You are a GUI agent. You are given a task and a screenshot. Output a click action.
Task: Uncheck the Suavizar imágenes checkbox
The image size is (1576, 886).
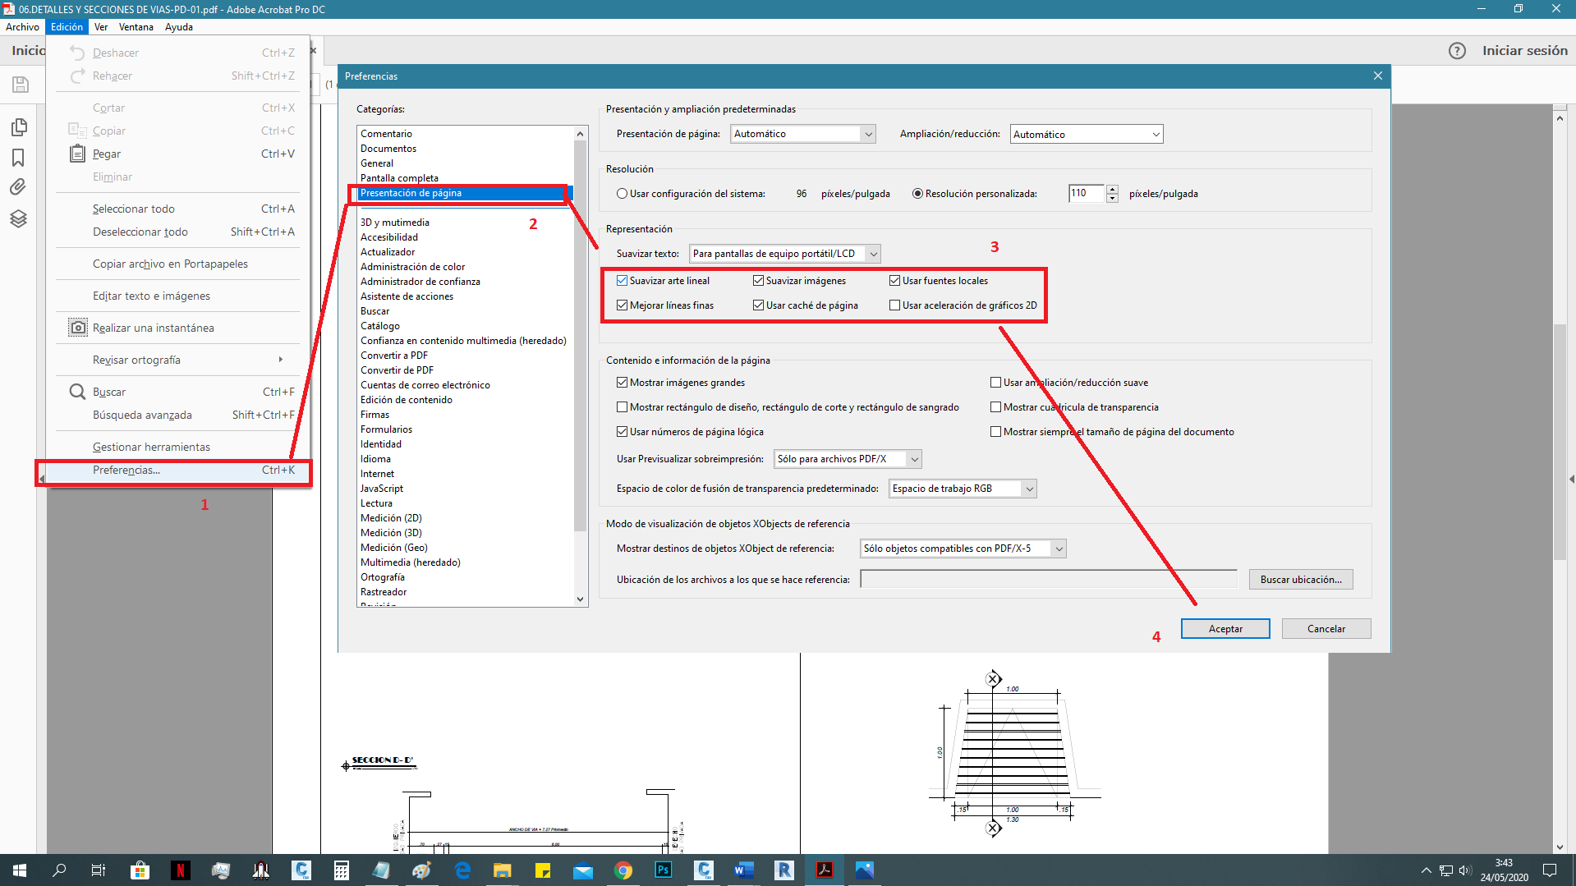tap(757, 280)
